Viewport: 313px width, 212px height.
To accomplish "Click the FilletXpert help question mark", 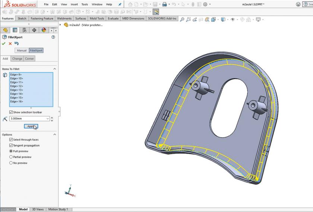I will coord(53,37).
